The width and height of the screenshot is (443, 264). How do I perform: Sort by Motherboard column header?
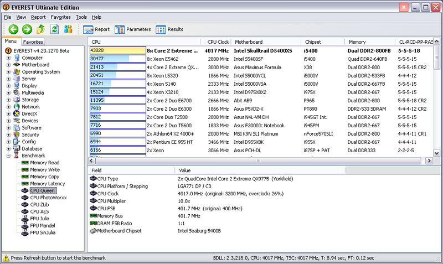coord(266,42)
